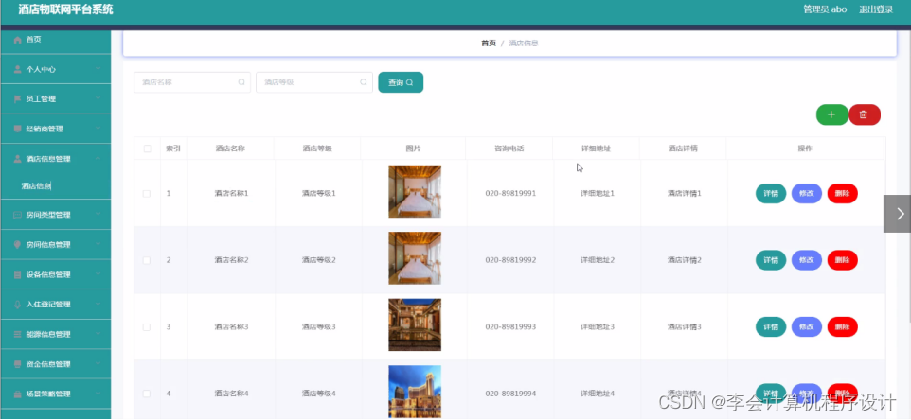Image resolution: width=911 pixels, height=420 pixels.
Task: Click the icon beside 房间类型管理
Action: [17, 215]
